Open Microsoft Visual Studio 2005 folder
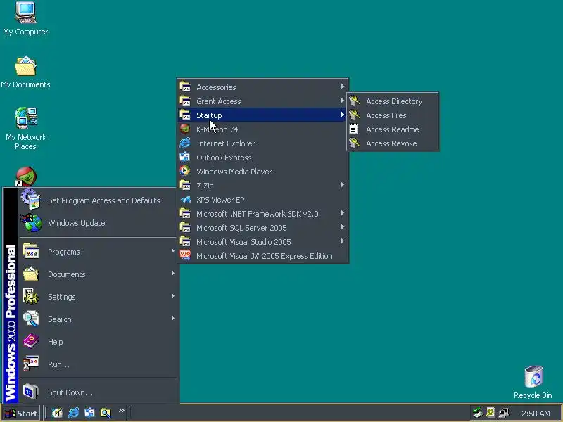Image resolution: width=563 pixels, height=422 pixels. 262,242
